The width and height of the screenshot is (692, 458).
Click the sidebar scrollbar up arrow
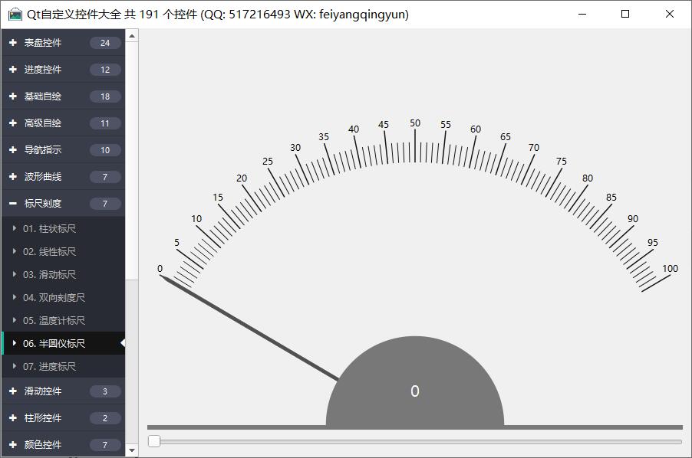pos(132,36)
